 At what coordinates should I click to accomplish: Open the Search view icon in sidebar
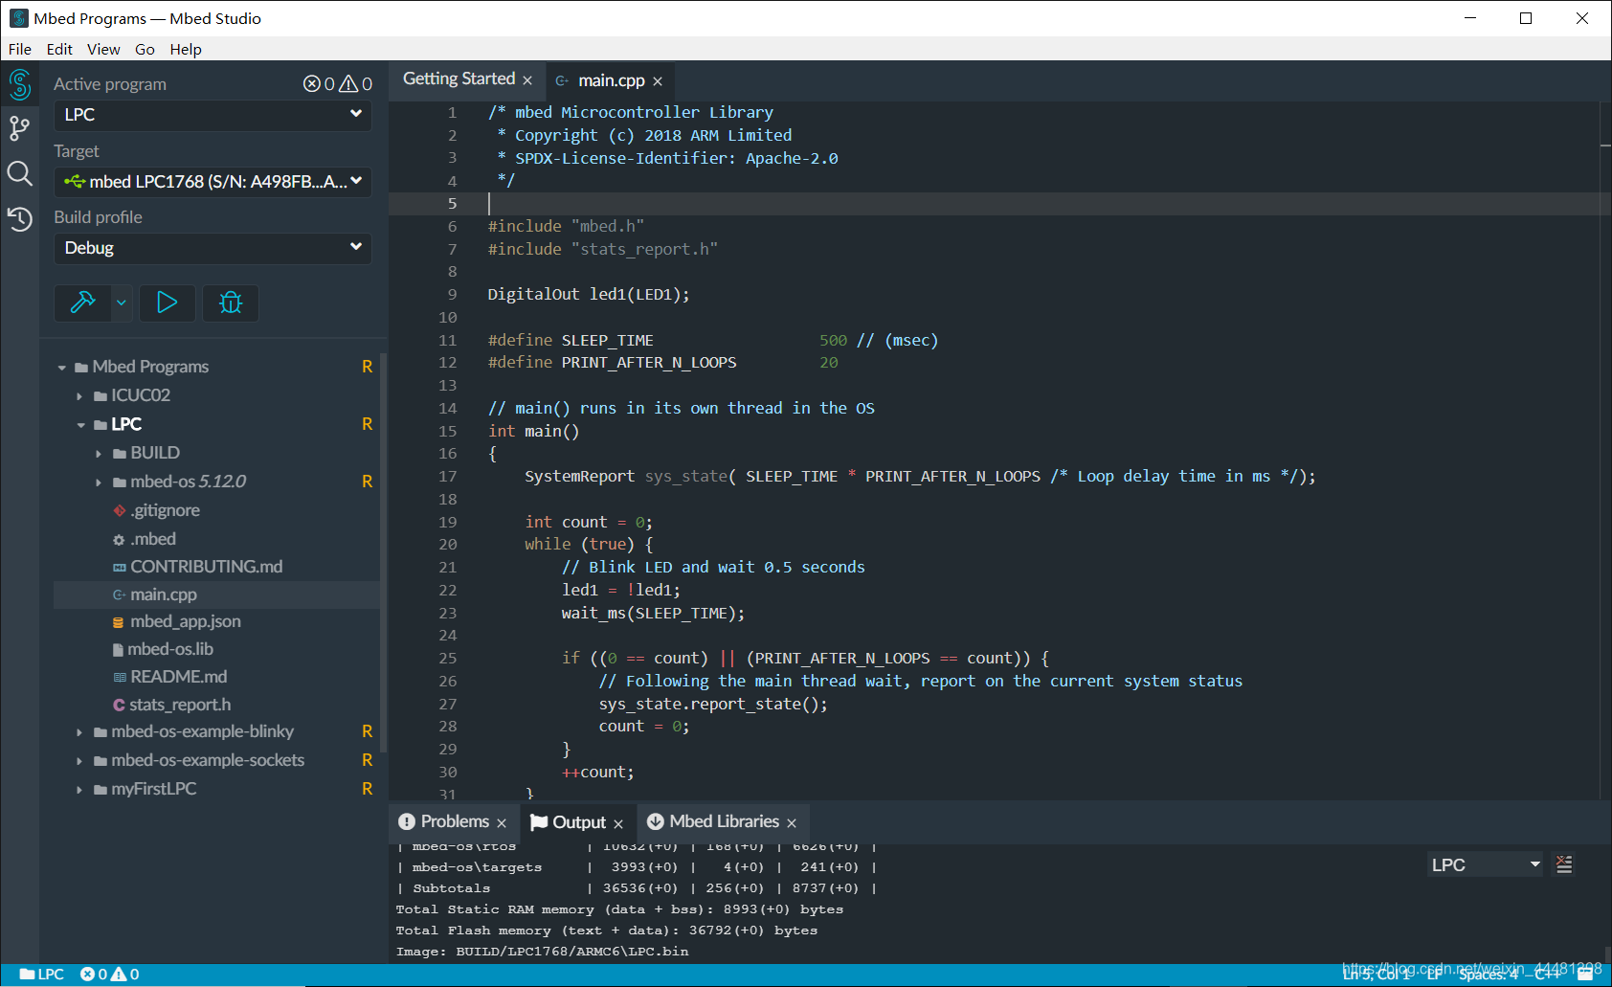point(20,173)
